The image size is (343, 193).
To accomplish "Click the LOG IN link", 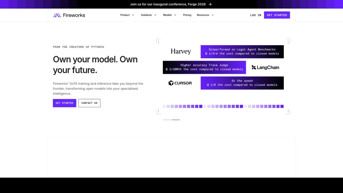I will tap(256, 15).
